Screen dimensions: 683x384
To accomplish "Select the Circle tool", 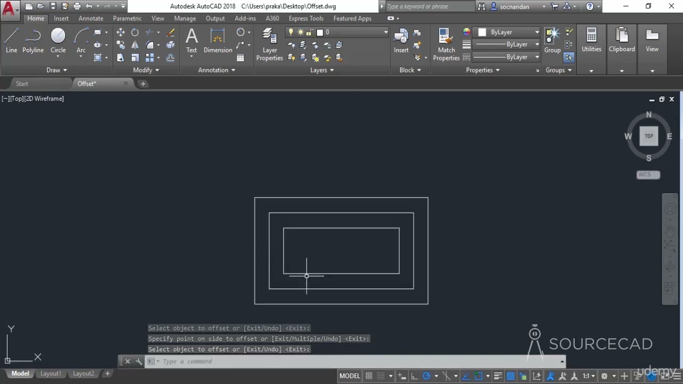I will [x=58, y=41].
